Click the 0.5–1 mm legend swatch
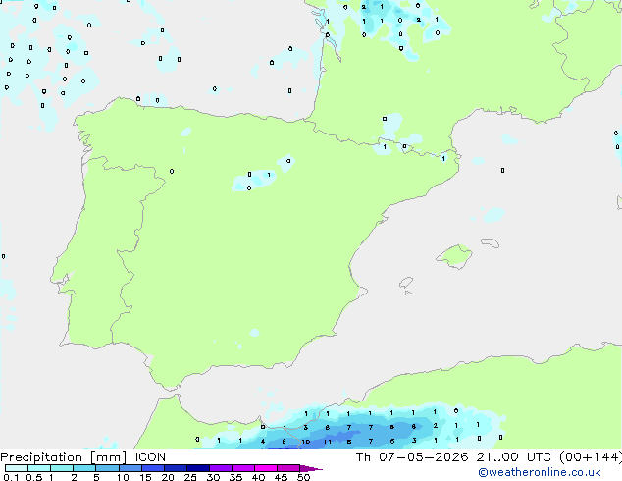 (x=39, y=468)
